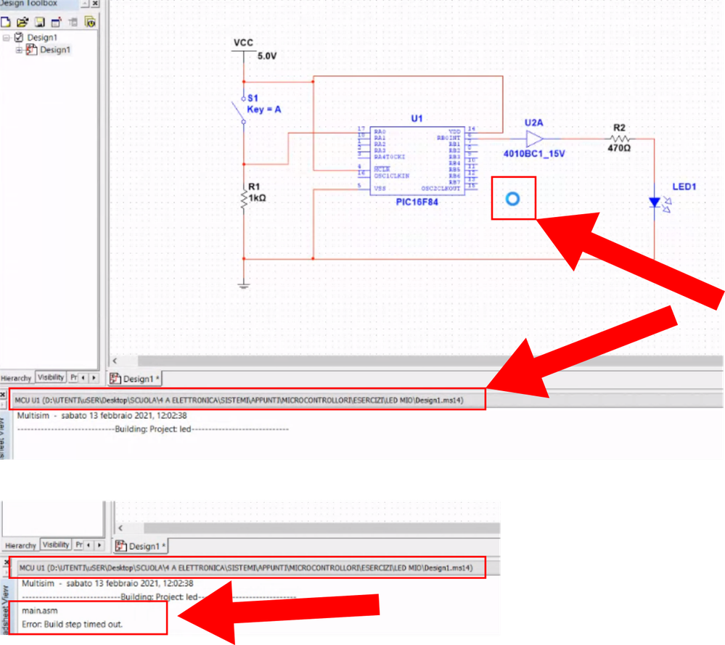This screenshot has width=725, height=645.
Task: Click 'Building: Project: led' line in upper output
Action: click(x=152, y=429)
